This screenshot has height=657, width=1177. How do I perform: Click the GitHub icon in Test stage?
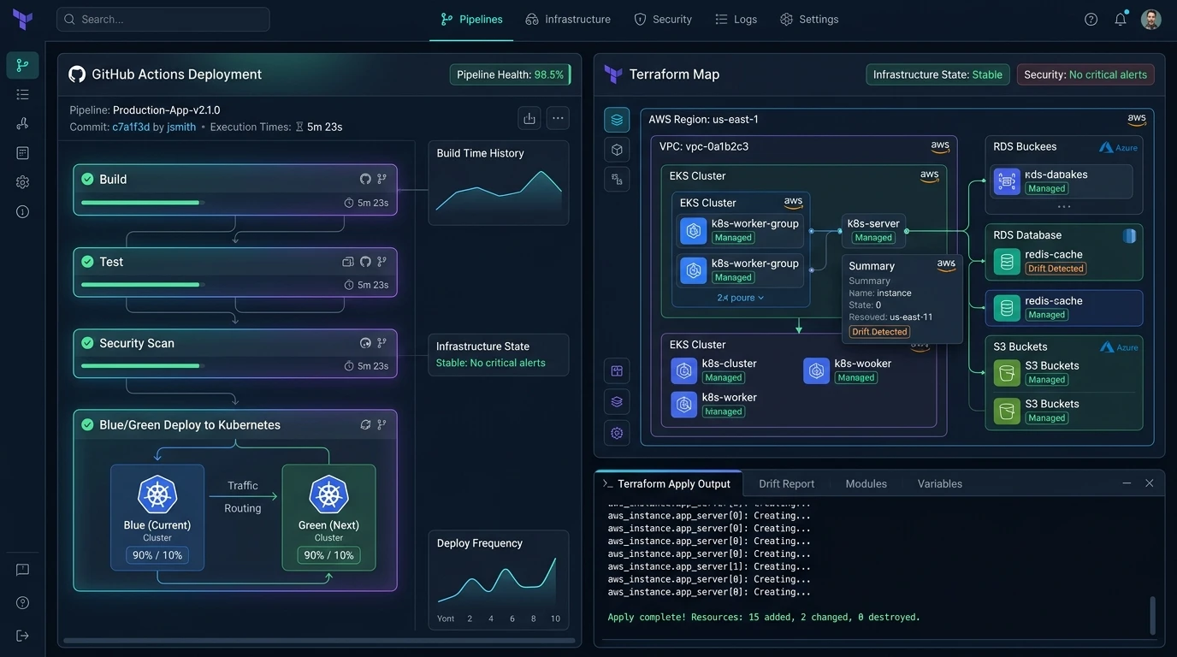tap(365, 262)
